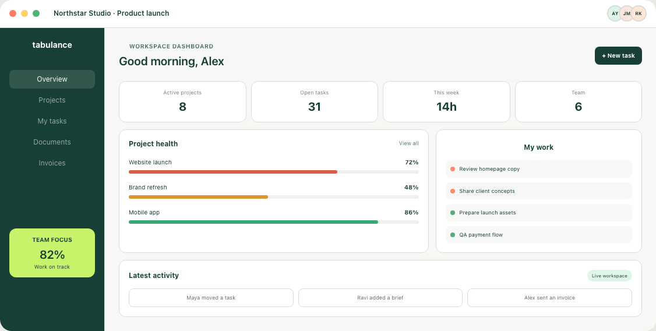Open the View all link in Project health

click(x=408, y=143)
